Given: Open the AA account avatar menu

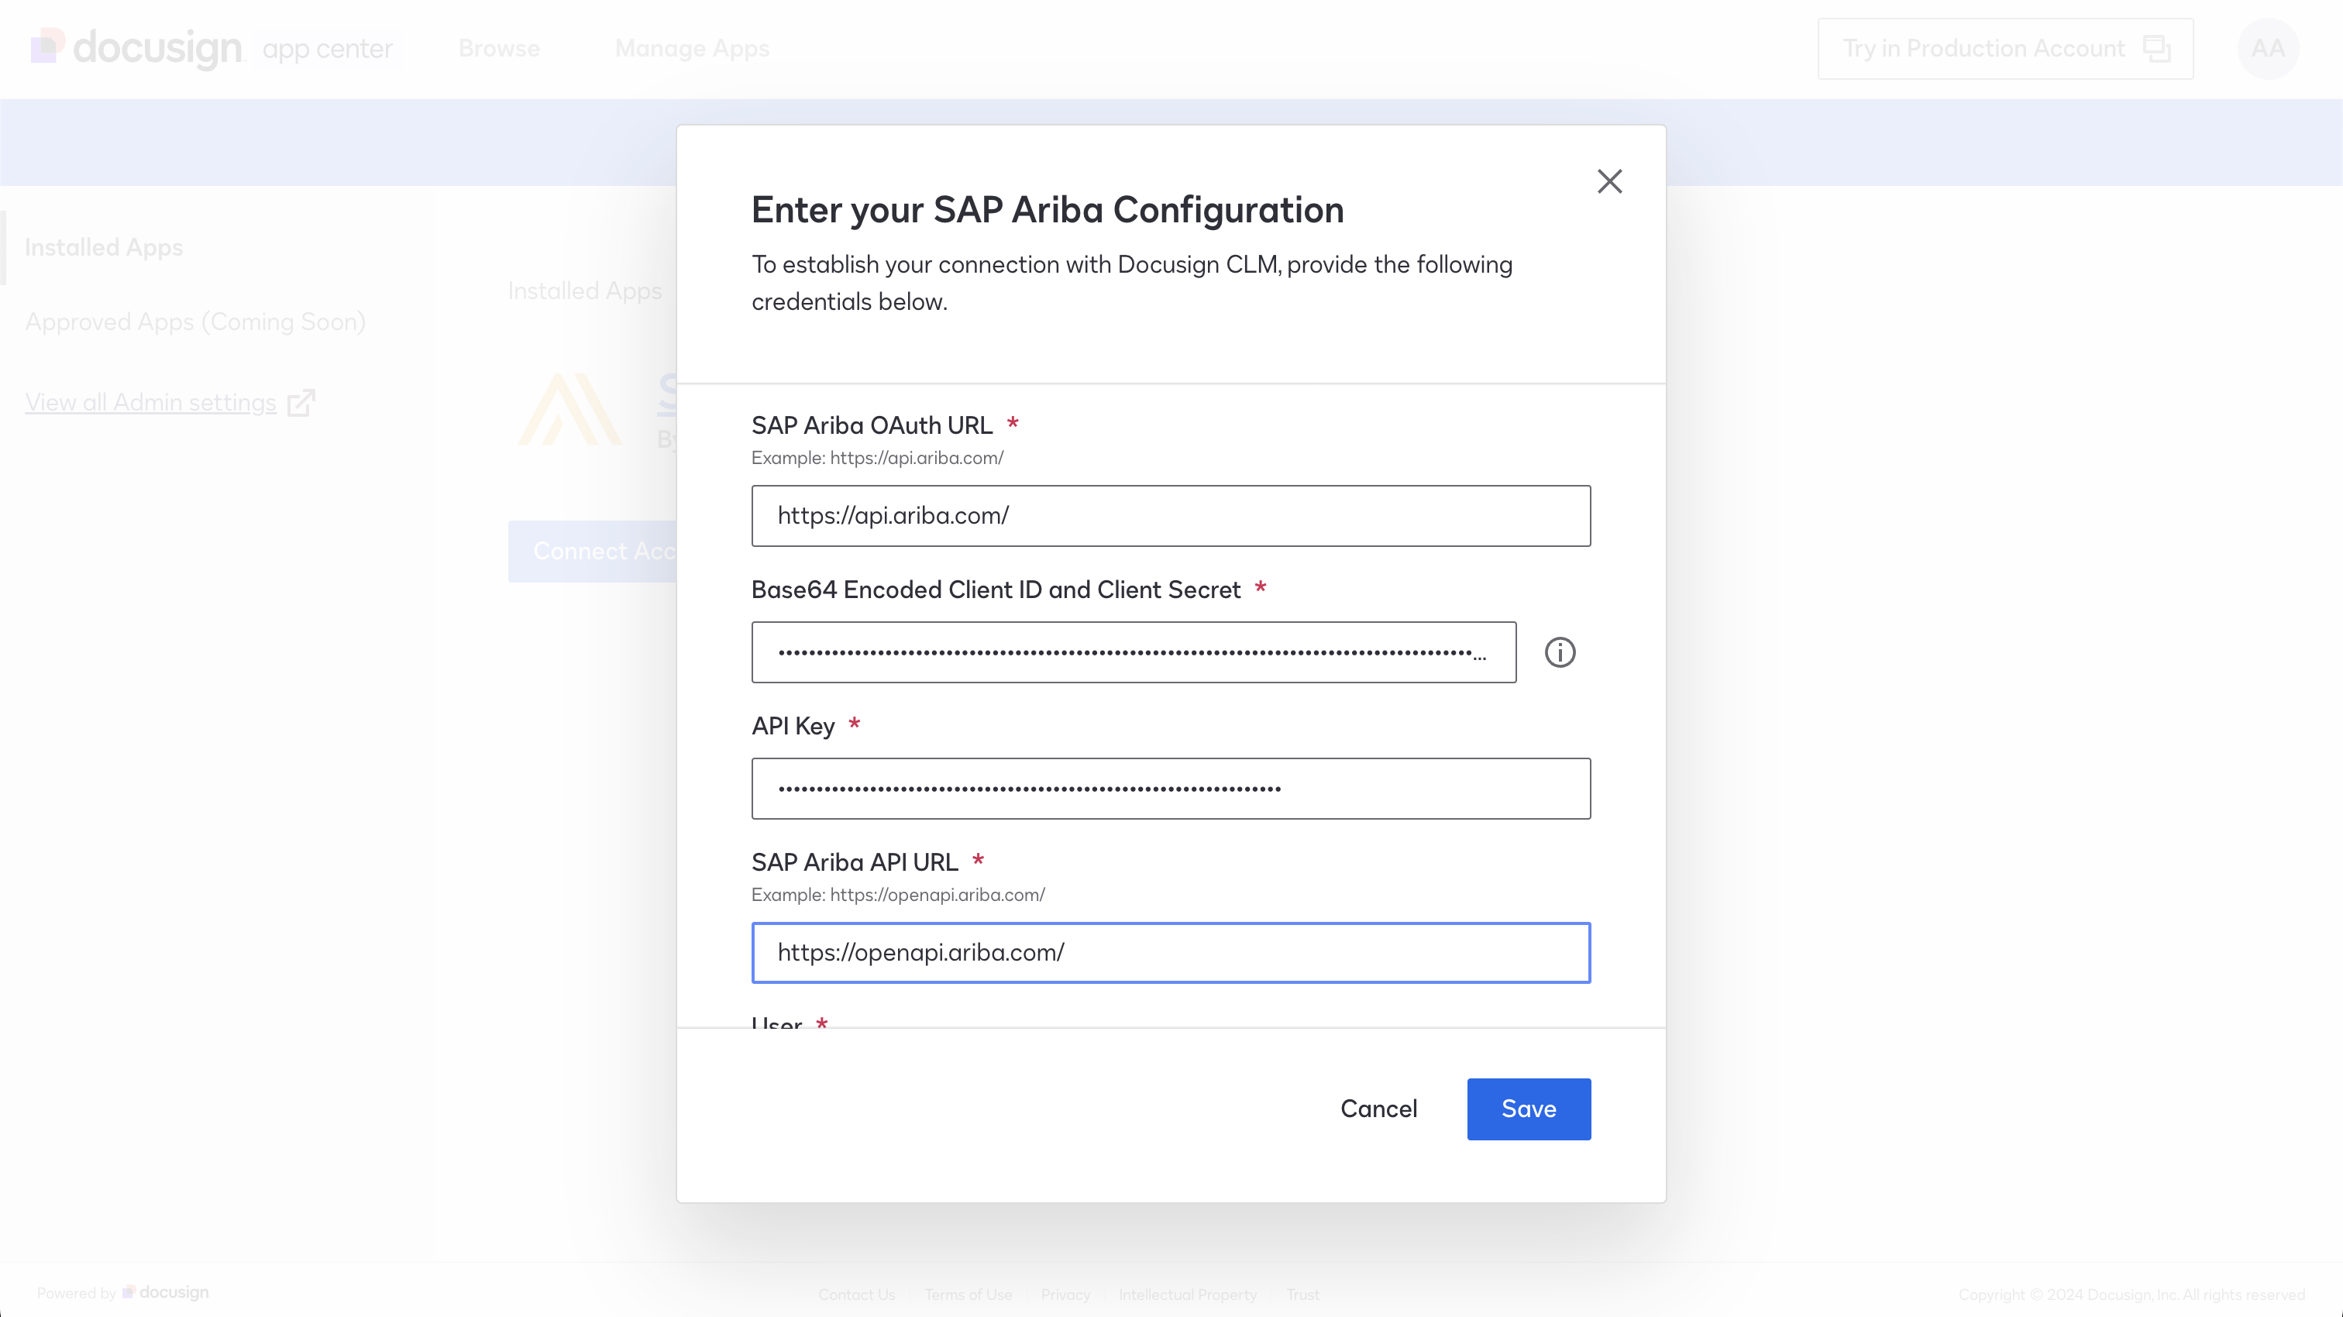Looking at the screenshot, I should [2269, 48].
